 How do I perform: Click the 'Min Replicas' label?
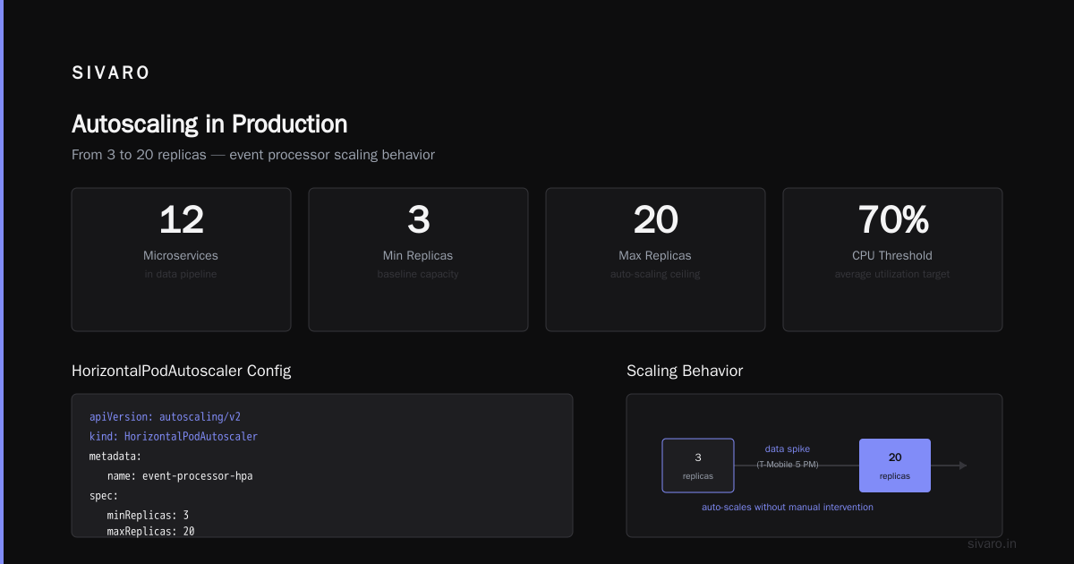(x=418, y=256)
